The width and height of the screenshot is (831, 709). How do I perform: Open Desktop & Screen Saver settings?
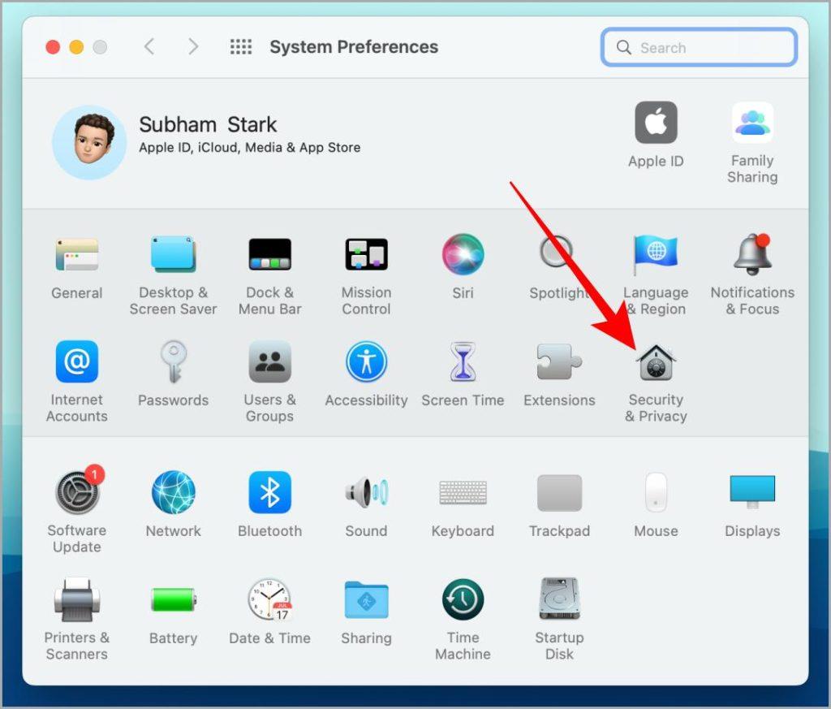174,254
